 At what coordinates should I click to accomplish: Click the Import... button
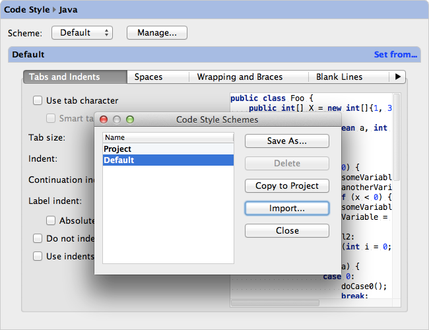[286, 208]
